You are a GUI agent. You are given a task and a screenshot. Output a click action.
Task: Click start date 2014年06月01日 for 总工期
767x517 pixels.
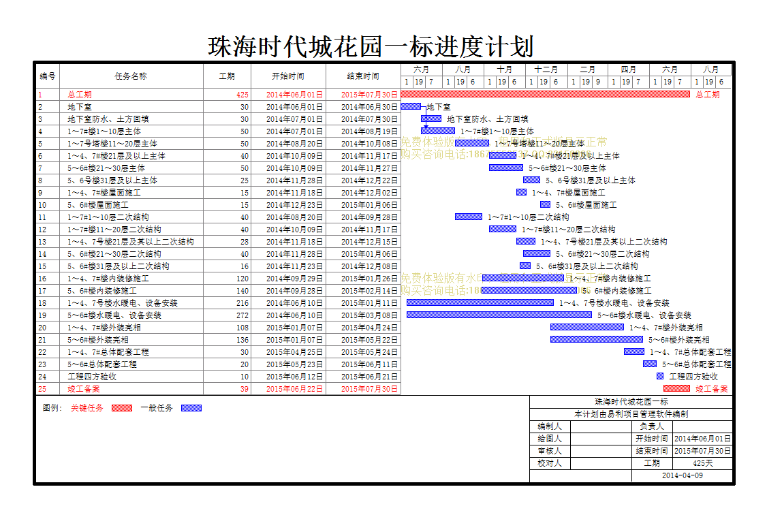(294, 95)
